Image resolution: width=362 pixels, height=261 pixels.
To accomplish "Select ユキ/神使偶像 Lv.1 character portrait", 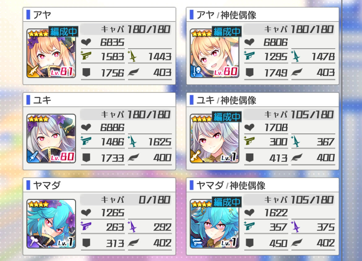I will tap(214, 139).
